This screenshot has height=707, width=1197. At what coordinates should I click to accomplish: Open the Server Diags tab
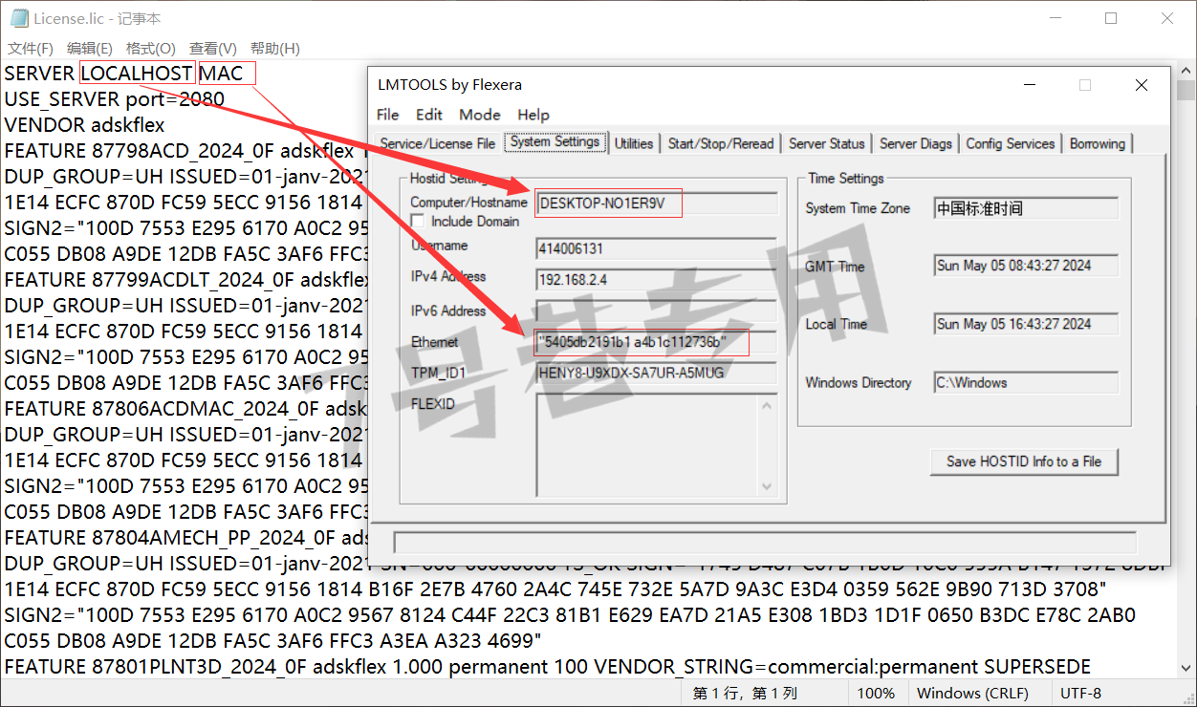coord(916,143)
